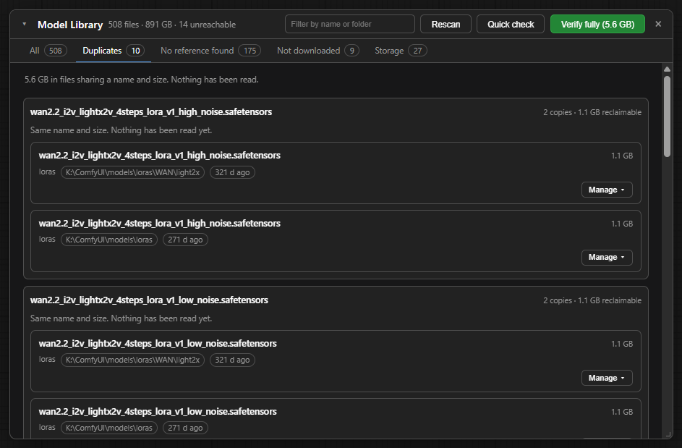
Task: Click the Filter by name or folder field
Action: [350, 24]
